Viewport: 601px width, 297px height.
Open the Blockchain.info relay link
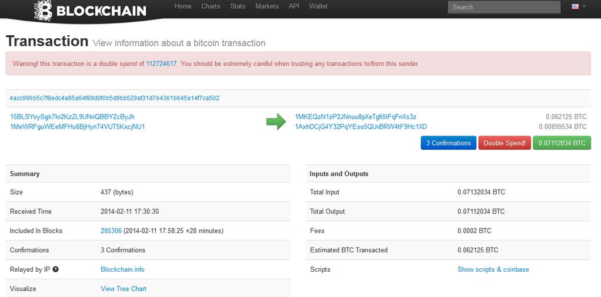pyautogui.click(x=123, y=269)
